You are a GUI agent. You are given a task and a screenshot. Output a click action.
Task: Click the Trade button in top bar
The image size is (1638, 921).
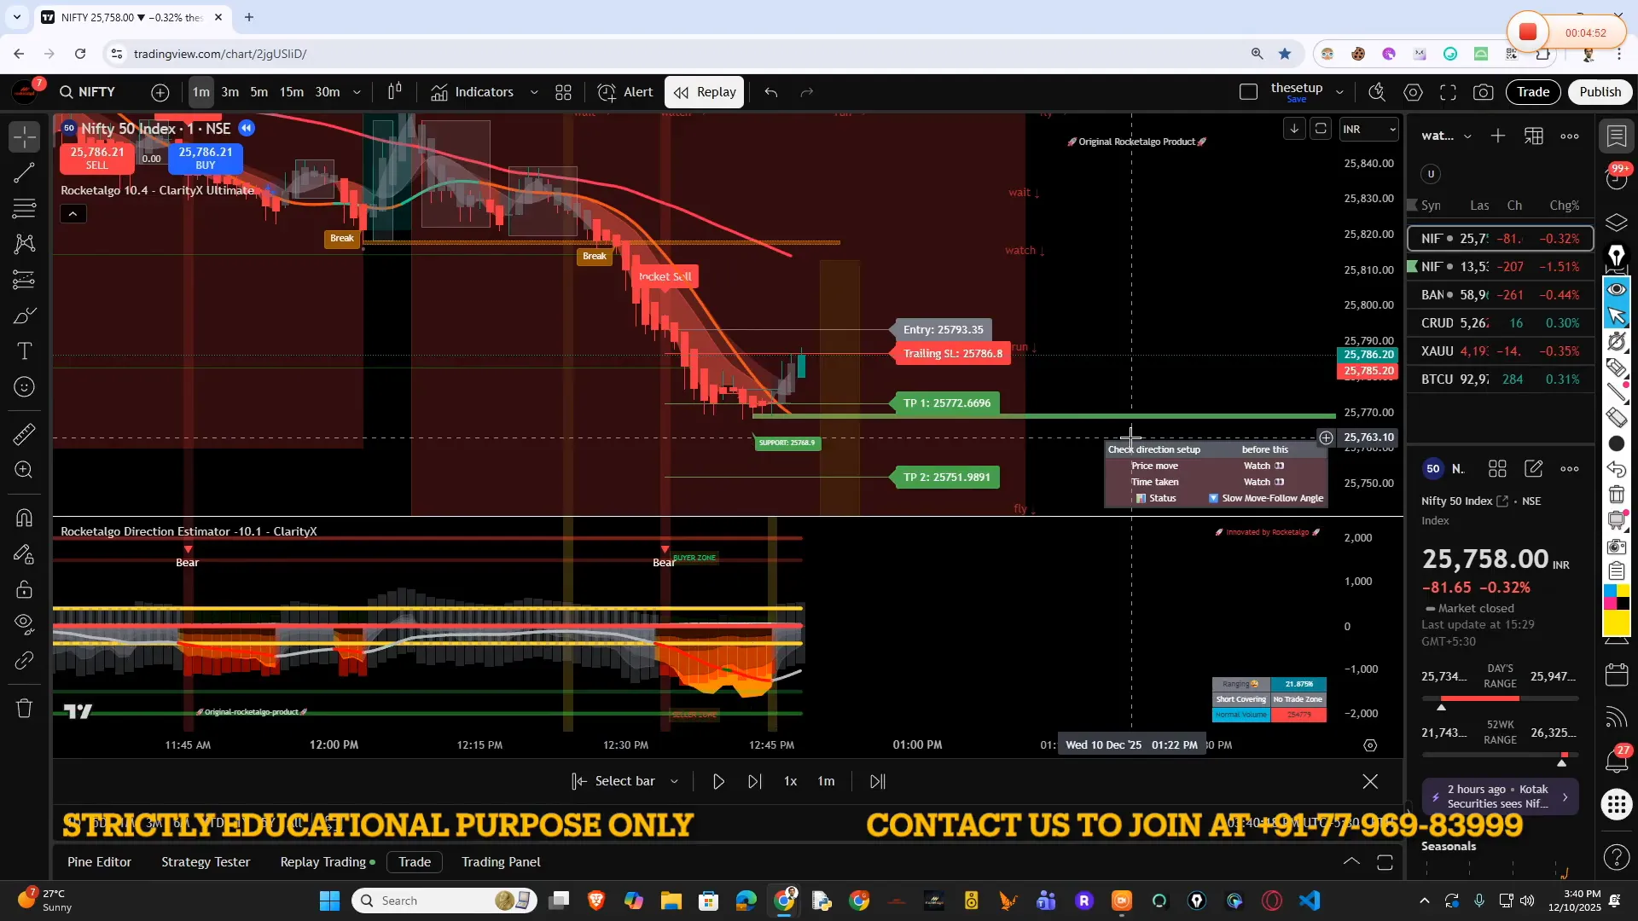tap(1533, 92)
